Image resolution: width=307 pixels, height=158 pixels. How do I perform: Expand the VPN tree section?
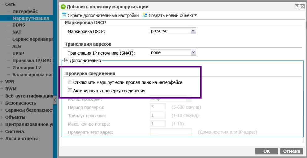point(2,82)
